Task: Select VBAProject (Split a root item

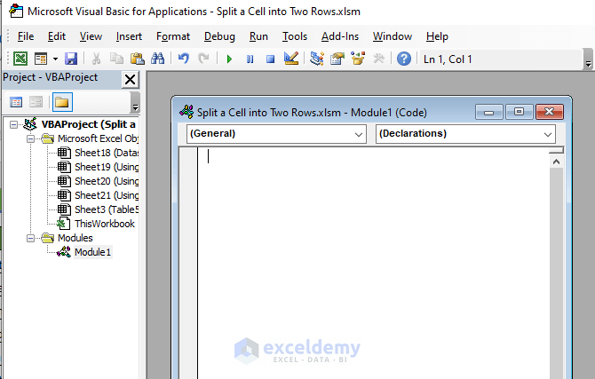Action: 89,124
